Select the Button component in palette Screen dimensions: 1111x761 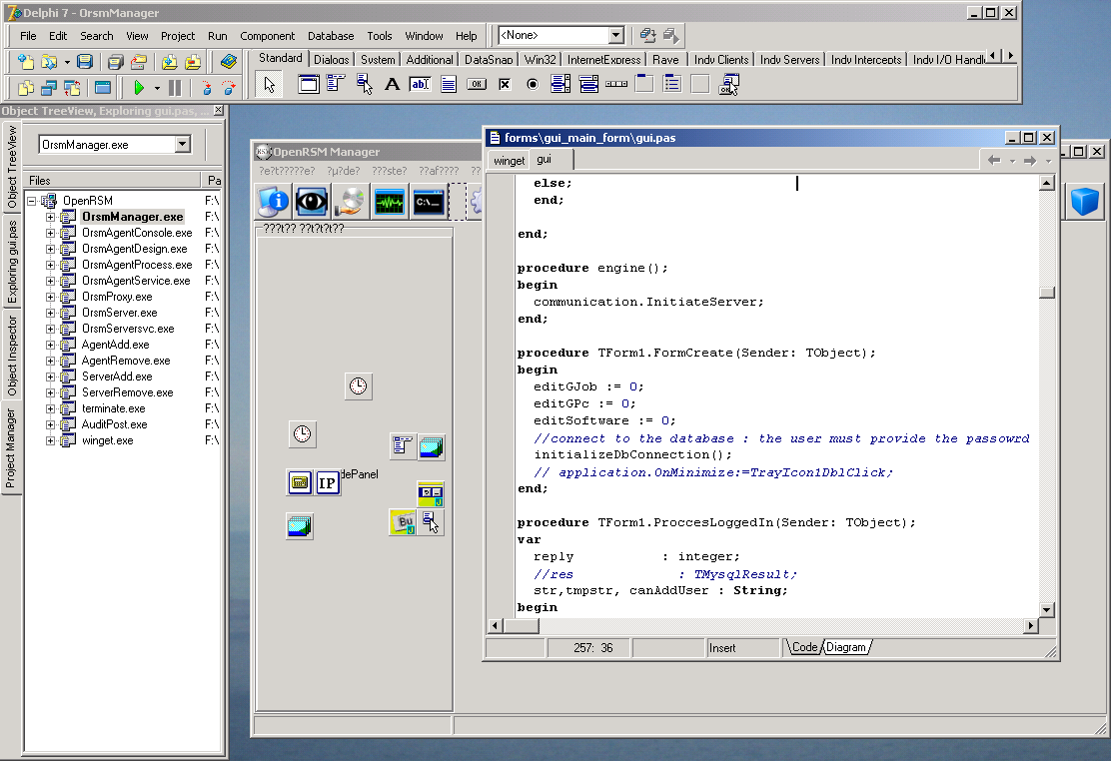coord(477,84)
